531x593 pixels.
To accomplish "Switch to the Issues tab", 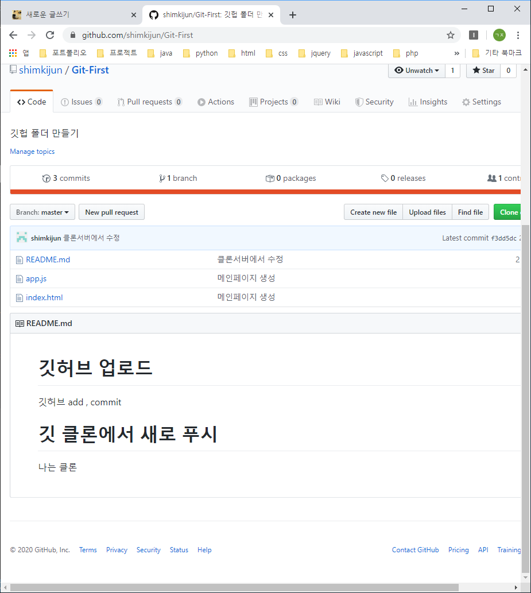I will pos(82,102).
